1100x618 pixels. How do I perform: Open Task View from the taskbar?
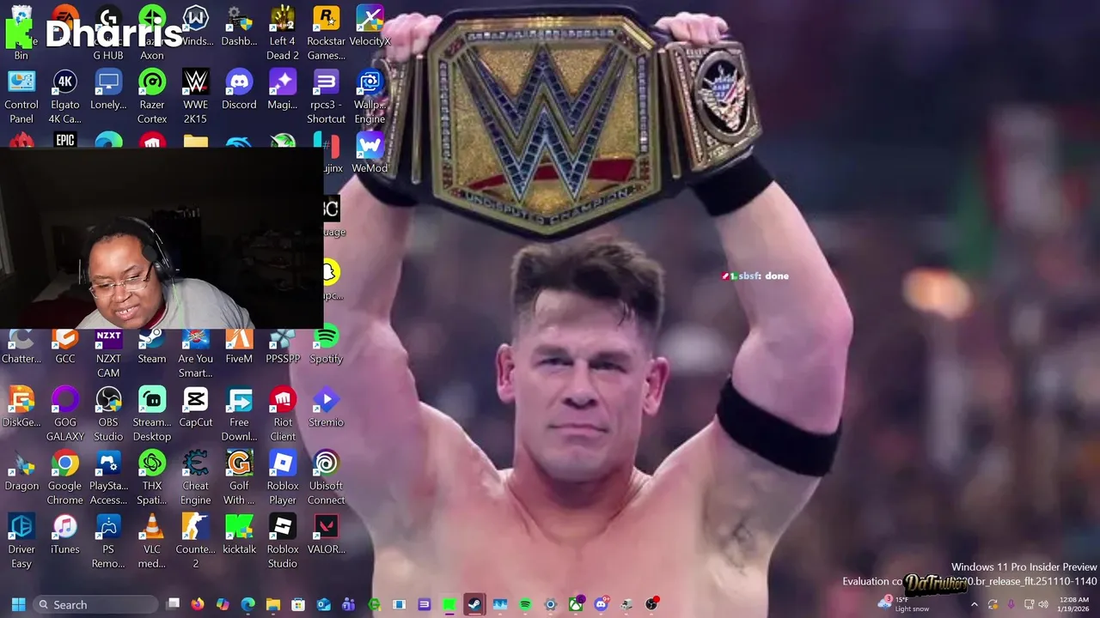tap(173, 604)
